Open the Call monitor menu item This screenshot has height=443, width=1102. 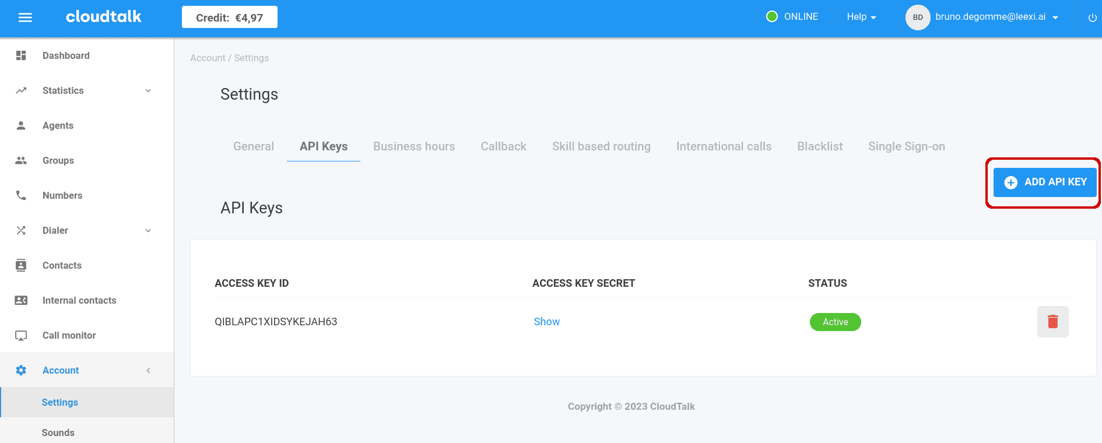tap(87, 335)
